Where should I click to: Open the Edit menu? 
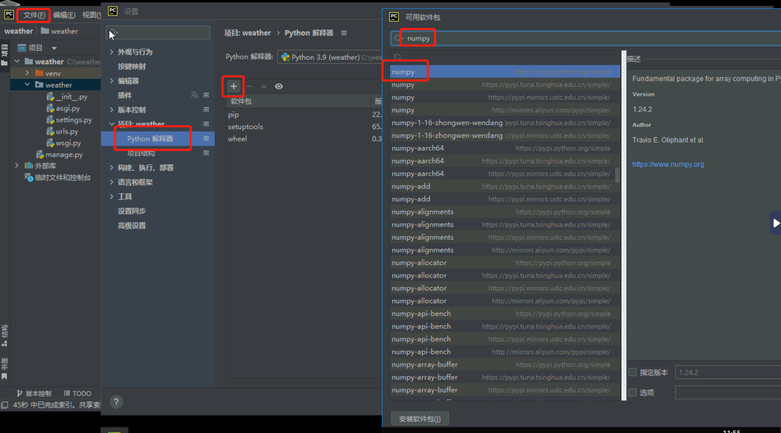(x=64, y=15)
